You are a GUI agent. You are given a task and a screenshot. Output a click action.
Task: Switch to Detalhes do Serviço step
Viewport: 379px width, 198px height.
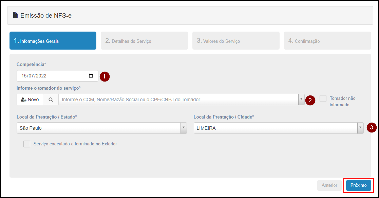[x=144, y=41]
